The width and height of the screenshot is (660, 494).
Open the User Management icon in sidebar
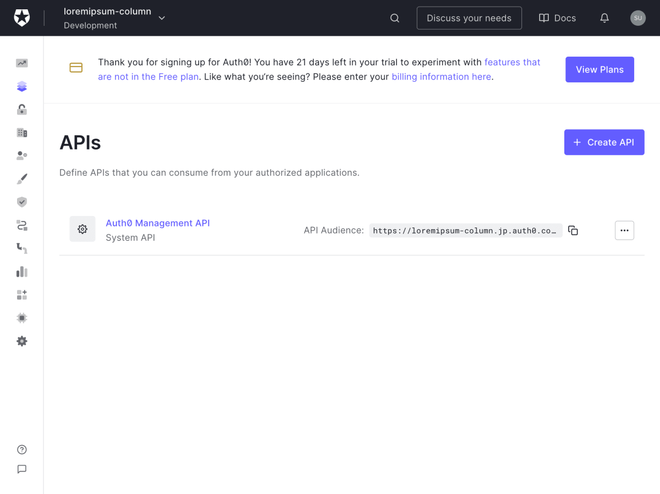tap(22, 156)
